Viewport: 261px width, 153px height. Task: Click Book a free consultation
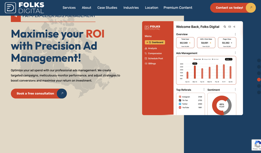39,93
